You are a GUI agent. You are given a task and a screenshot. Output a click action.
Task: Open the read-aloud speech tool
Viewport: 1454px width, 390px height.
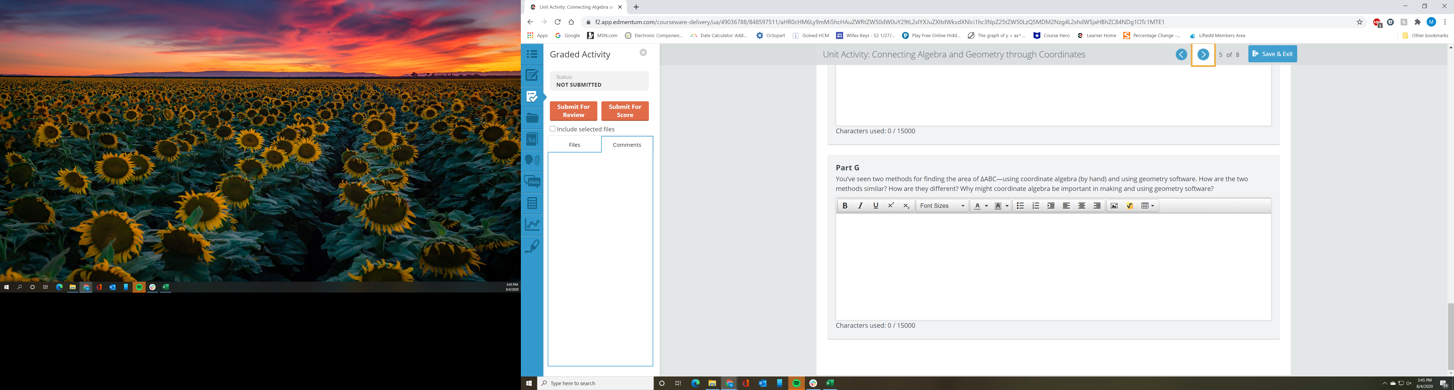coord(532,160)
